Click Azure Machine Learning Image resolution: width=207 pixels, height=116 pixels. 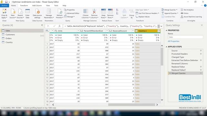point(191,17)
